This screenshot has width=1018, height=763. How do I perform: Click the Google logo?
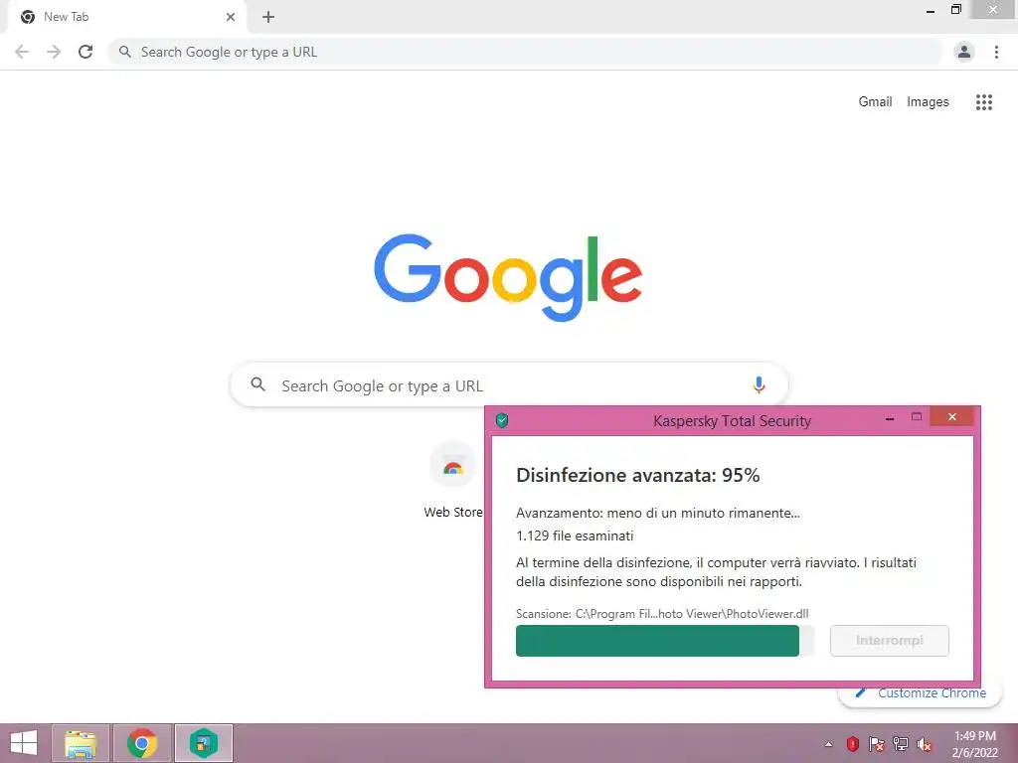[x=508, y=278]
